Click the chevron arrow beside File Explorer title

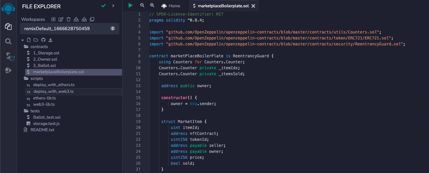point(113,6)
